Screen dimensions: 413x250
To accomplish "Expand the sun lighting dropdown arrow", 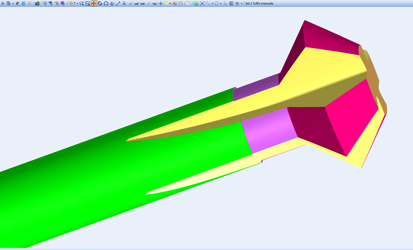I will coord(170,4).
